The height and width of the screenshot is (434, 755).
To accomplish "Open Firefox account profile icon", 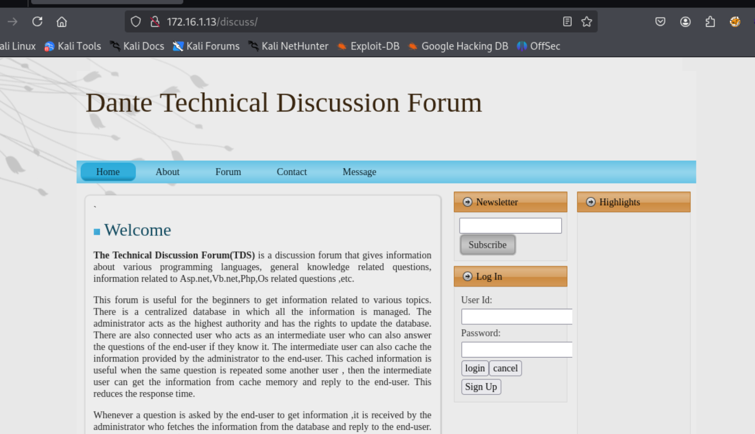I will coord(685,22).
